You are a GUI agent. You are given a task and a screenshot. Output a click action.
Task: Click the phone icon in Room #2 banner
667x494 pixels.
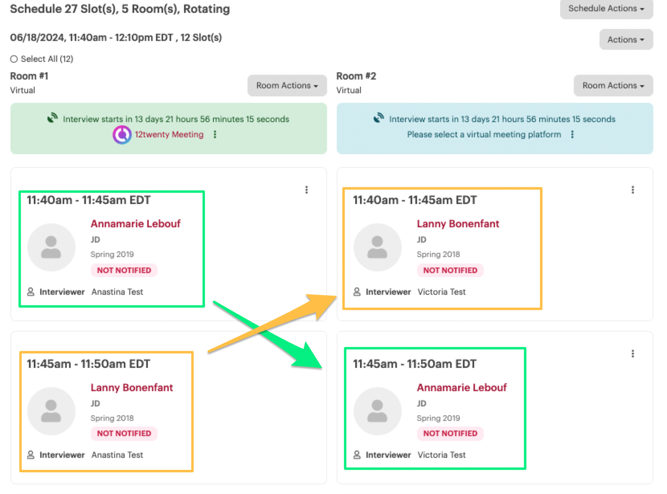click(379, 118)
